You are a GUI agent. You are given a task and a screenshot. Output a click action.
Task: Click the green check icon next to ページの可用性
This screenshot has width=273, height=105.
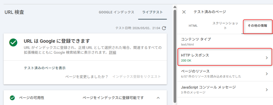click(x=12, y=98)
